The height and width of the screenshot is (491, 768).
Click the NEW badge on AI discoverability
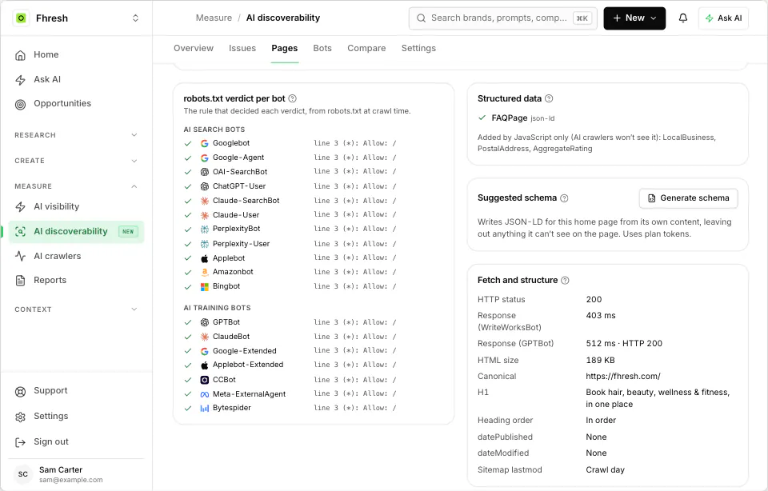click(128, 232)
